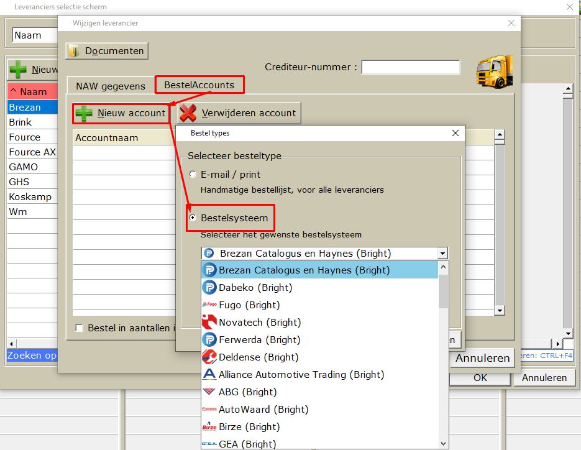Select GAMO in the supplier list
Screen dimensions: 581x450
32,167
